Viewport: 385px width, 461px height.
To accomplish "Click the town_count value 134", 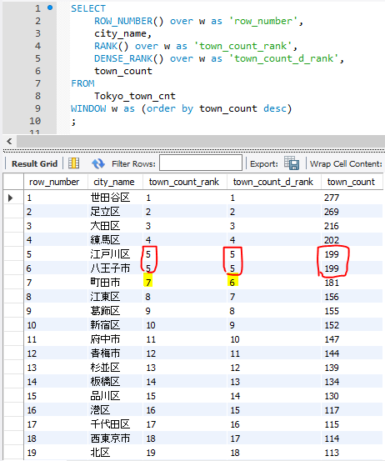I will click(x=332, y=382).
